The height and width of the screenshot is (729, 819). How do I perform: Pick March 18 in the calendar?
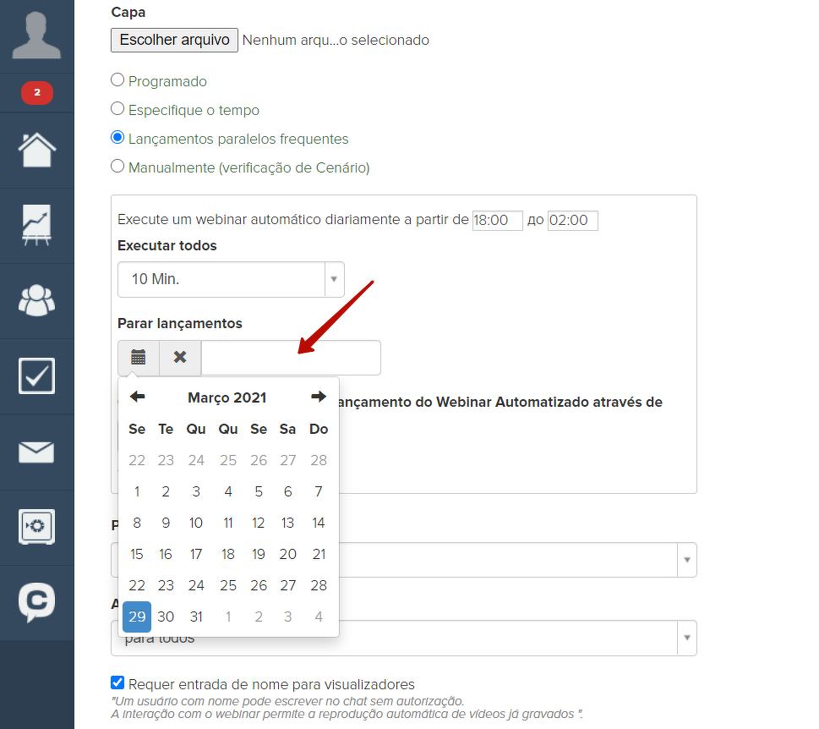click(227, 554)
